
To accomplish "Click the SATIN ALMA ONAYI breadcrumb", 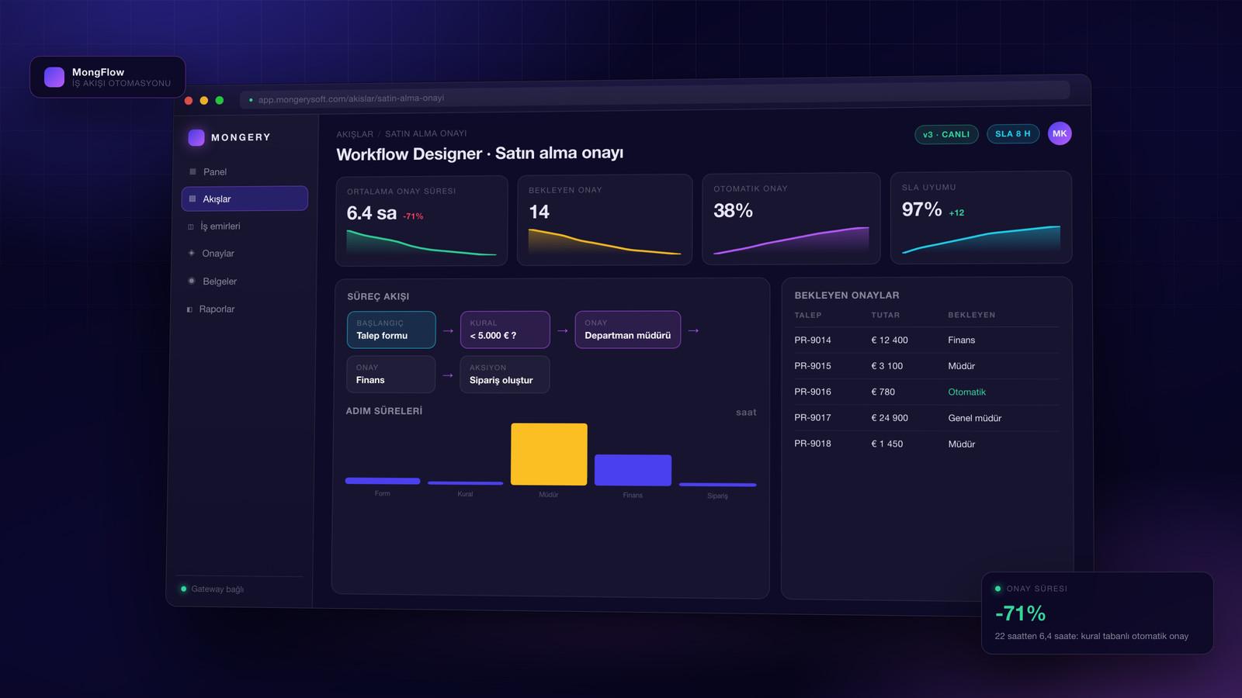I will (x=426, y=133).
